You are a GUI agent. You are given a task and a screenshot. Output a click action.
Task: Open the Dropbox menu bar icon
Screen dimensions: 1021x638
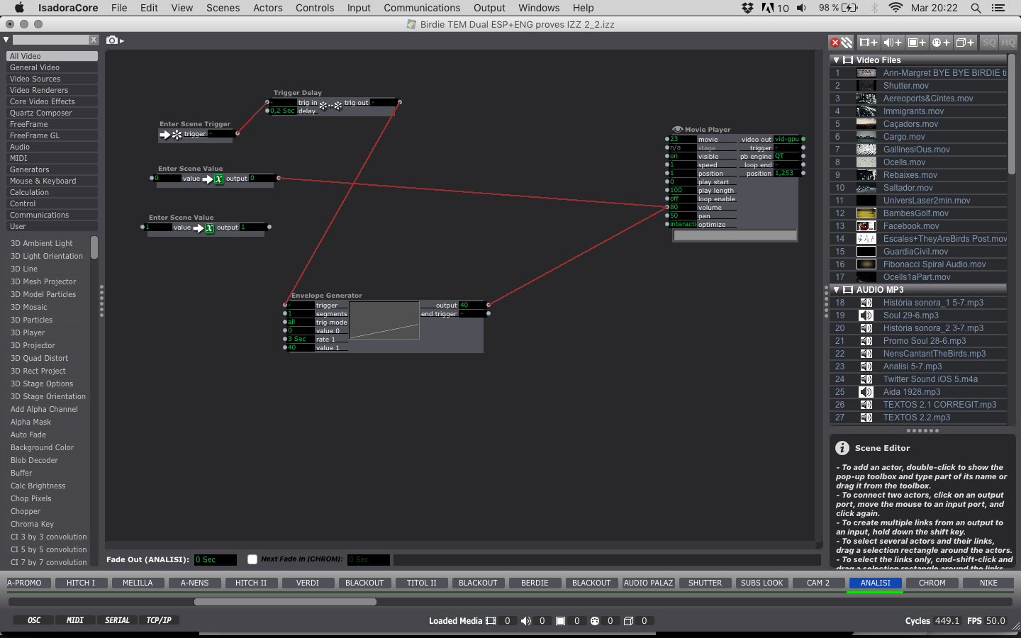click(x=747, y=8)
